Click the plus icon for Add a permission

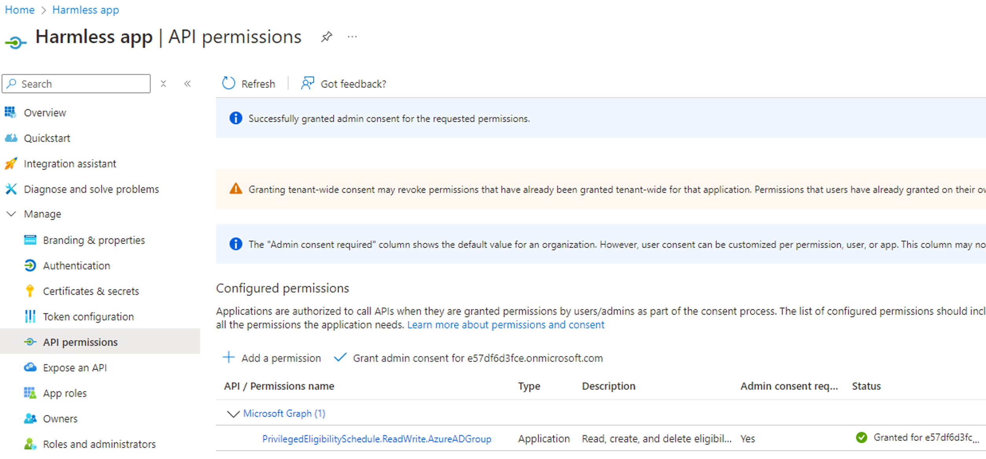click(x=229, y=357)
